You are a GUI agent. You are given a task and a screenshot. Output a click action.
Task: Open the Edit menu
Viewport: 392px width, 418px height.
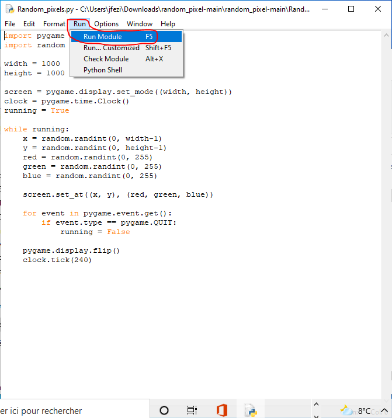29,24
